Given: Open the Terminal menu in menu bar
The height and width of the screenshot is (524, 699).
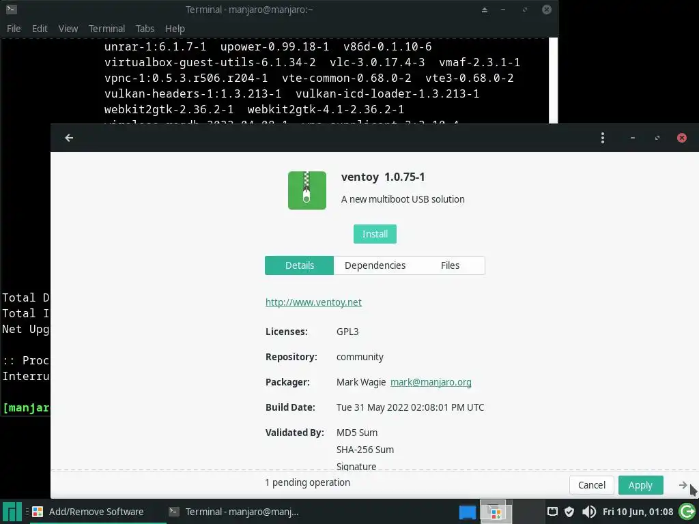Looking at the screenshot, I should [x=106, y=29].
